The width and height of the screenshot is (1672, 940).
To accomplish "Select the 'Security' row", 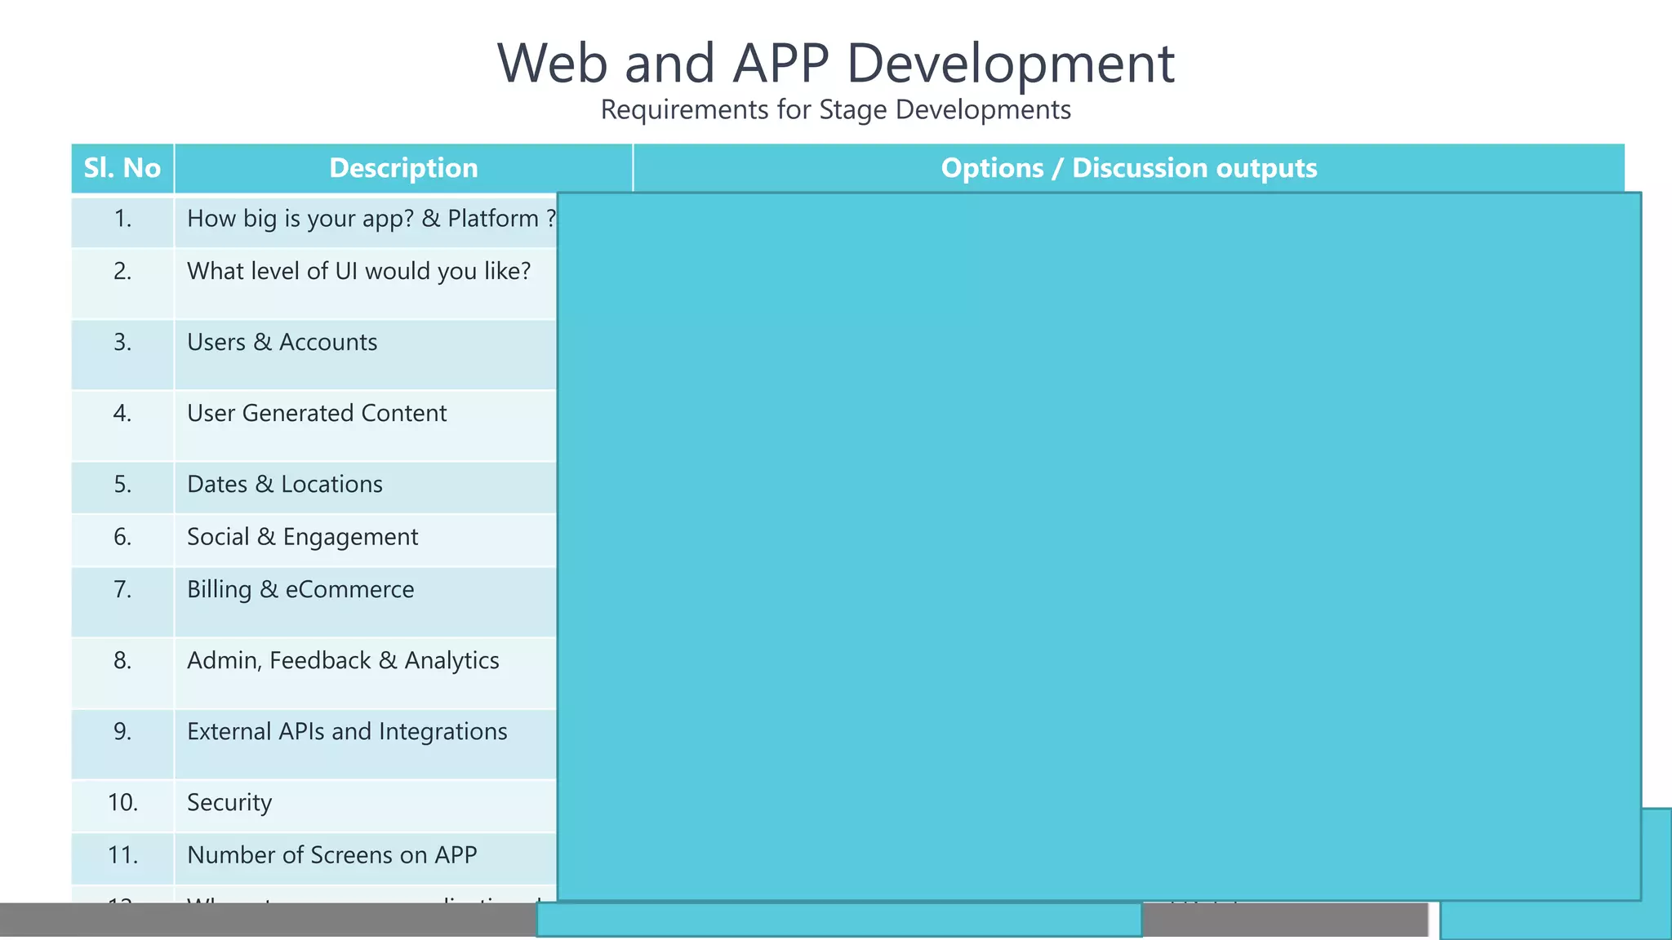I will (229, 803).
